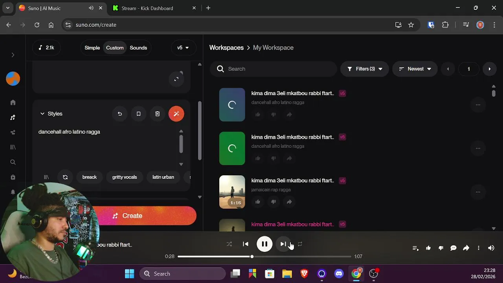This screenshot has height=283, width=503.
Task: Open the jamaicain rap ragga song thumbnail
Action: point(232,192)
